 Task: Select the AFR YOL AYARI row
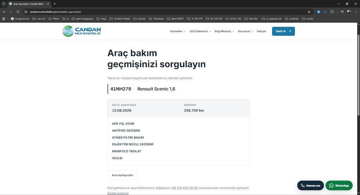point(123,124)
